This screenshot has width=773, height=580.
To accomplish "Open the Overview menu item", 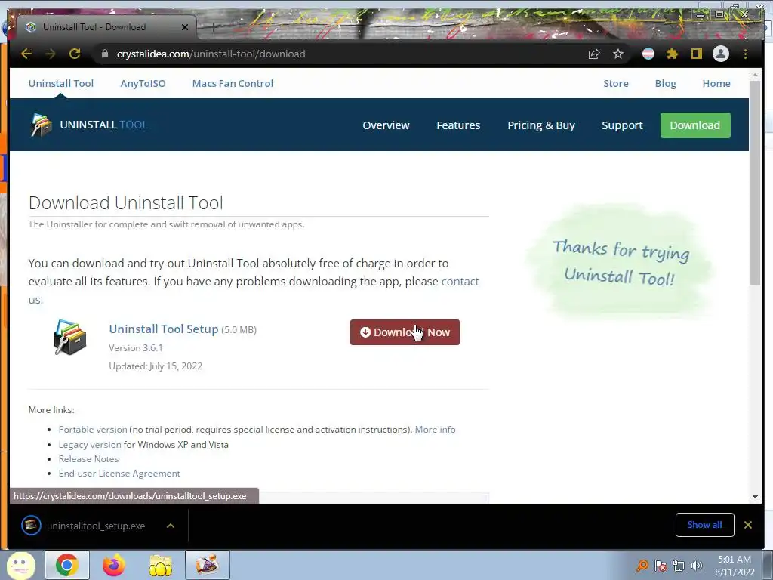I will tap(386, 125).
